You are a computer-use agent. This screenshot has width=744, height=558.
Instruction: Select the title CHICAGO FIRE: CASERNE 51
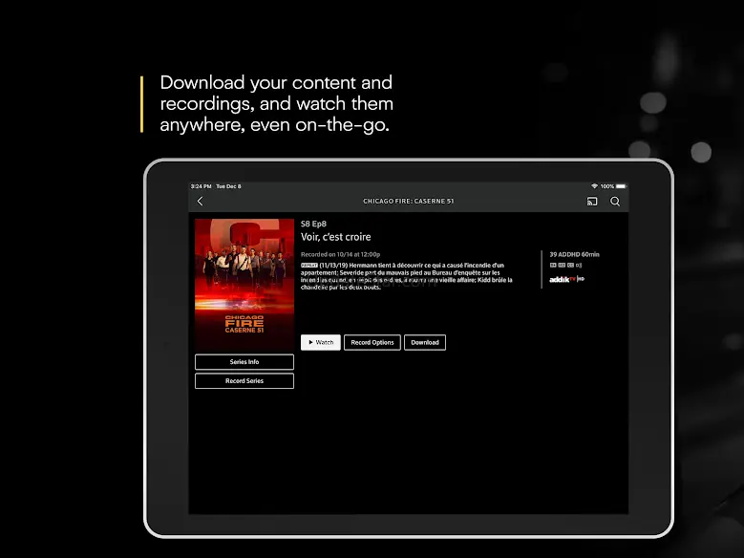click(x=409, y=202)
